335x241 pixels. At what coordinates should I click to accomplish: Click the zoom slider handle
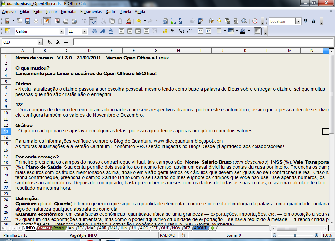295,235
